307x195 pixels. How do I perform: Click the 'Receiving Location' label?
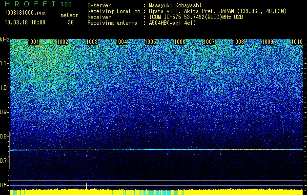click(x=114, y=11)
